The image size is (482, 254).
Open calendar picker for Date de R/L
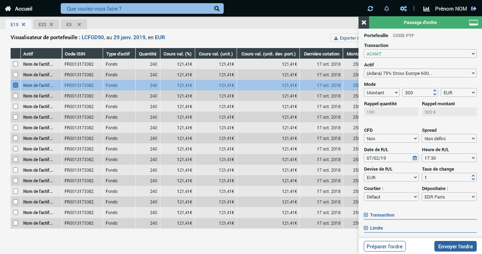pyautogui.click(x=415, y=158)
